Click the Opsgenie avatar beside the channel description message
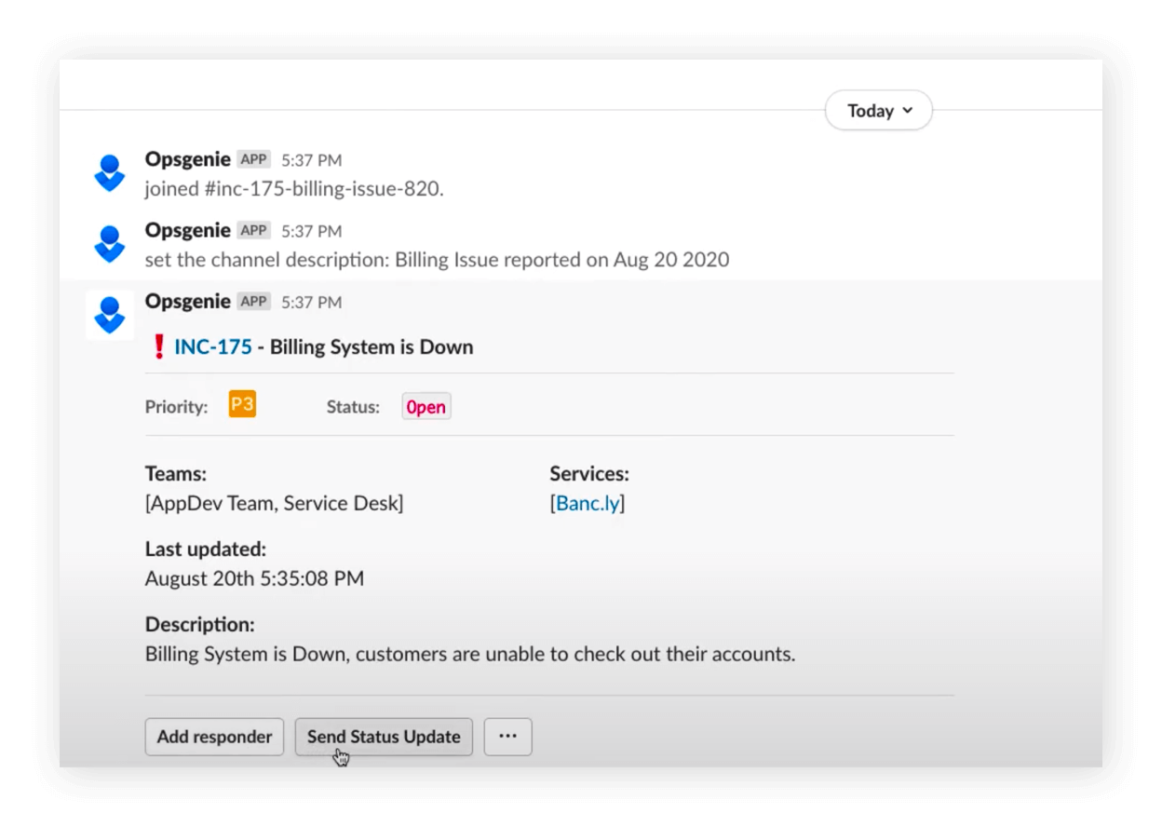 [109, 244]
